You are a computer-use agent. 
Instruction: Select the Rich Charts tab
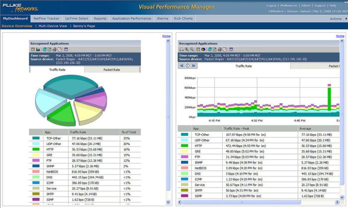(x=183, y=18)
